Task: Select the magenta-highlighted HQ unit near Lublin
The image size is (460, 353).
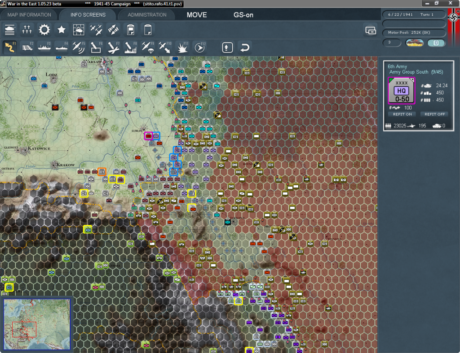Action: point(148,136)
